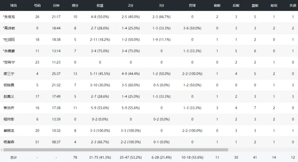This screenshot has width=298, height=162.
Task: Open player 高诗岩's profile link
Action: pyautogui.click(x=10, y=28)
